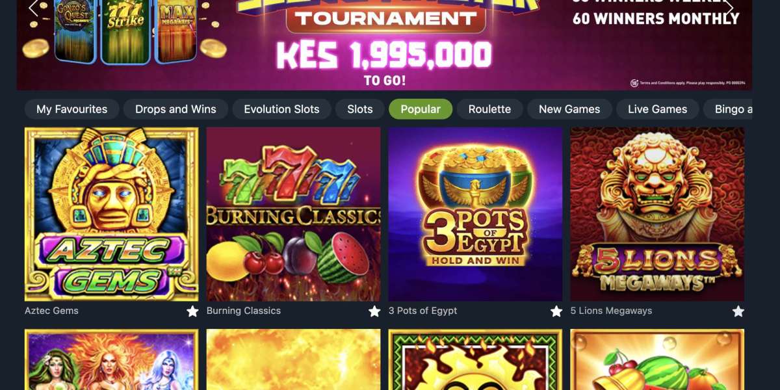This screenshot has width=780, height=390.
Task: Play 3 Pots of Egypt game
Action: 476,214
